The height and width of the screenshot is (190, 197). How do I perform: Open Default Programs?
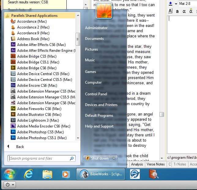(99, 116)
